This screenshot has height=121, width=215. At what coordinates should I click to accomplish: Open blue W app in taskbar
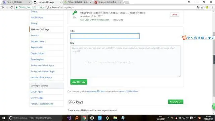click(100, 118)
